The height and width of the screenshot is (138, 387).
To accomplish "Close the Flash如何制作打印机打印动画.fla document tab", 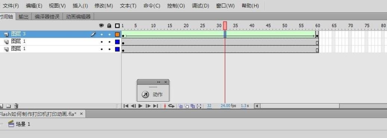I will pos(81,114).
